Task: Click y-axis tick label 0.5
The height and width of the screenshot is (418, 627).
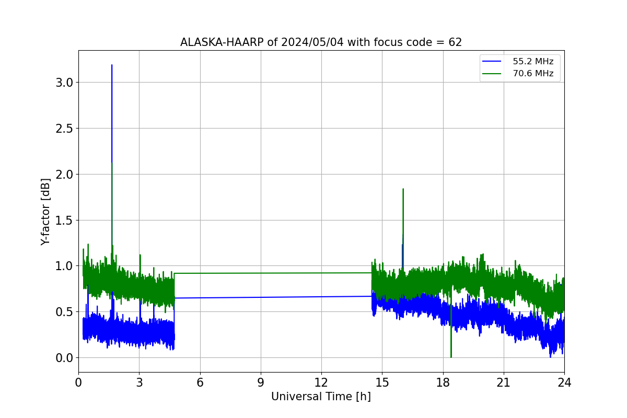Action: pos(64,312)
